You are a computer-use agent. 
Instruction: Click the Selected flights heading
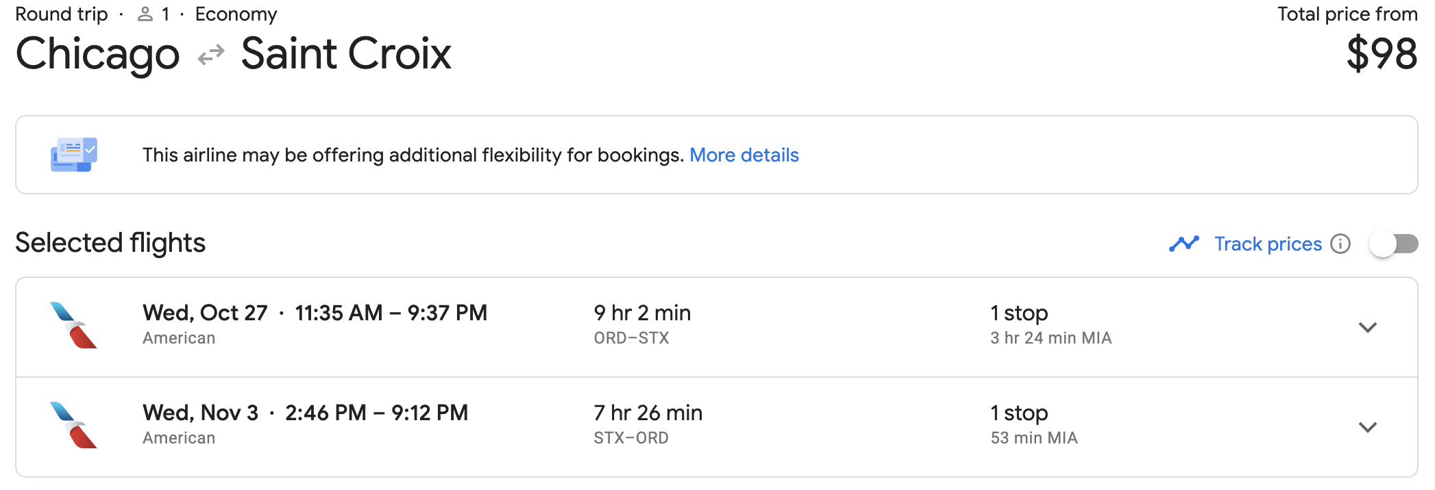pos(110,243)
